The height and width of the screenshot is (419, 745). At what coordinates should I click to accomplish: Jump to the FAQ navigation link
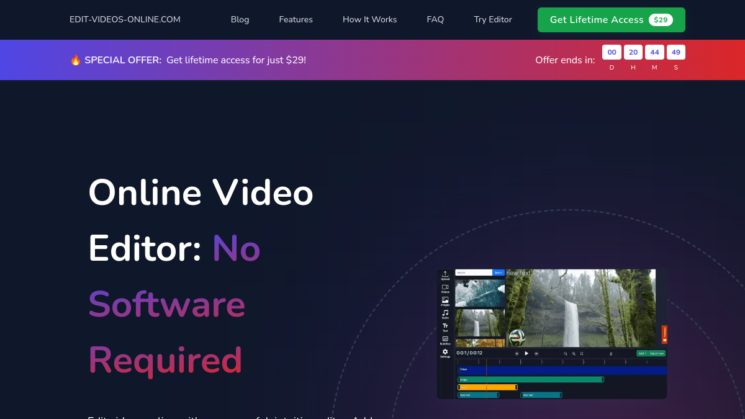[x=435, y=20]
